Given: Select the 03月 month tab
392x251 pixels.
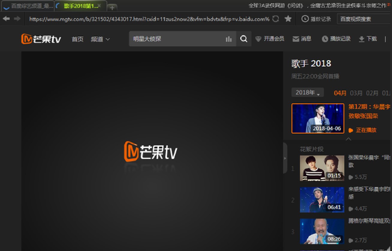Looking at the screenshot, I should tap(356, 93).
